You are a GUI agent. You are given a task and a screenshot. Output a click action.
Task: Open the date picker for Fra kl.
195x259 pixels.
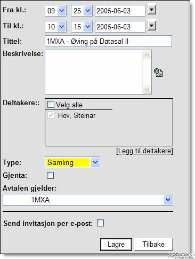click(x=152, y=10)
